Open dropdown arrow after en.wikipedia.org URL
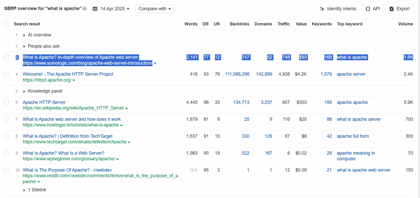Viewport: 420px width, 198px height. point(126,108)
